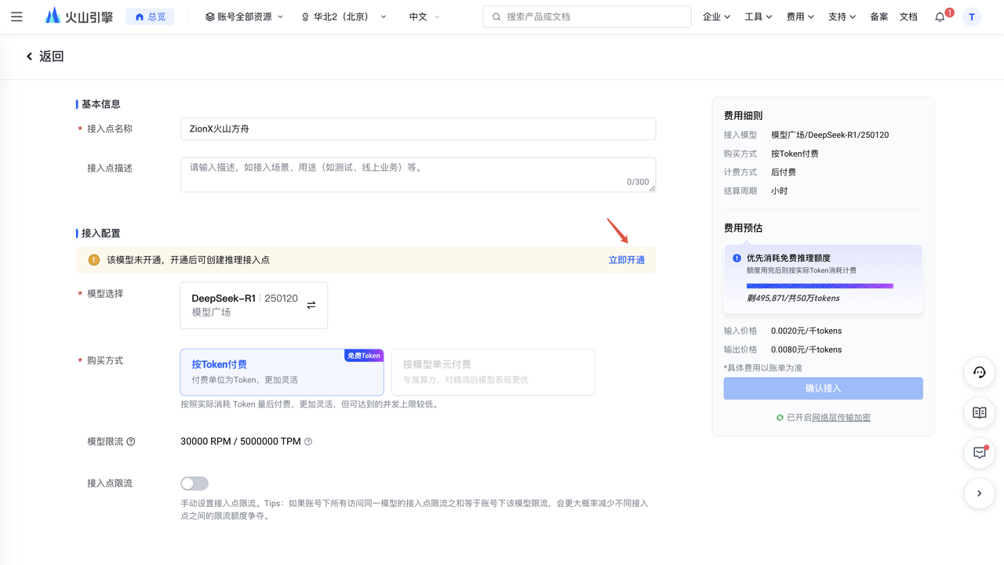1004x565 pixels.
Task: Switch model with the swap arrows icon
Action: [311, 305]
